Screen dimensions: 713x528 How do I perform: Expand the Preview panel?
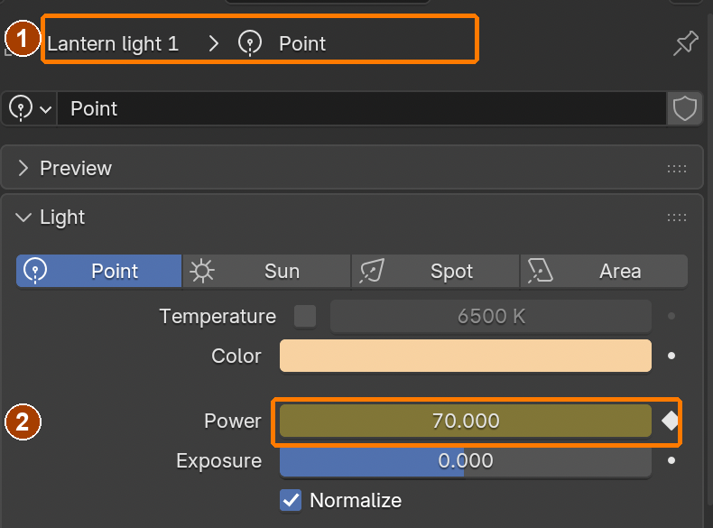pos(23,168)
